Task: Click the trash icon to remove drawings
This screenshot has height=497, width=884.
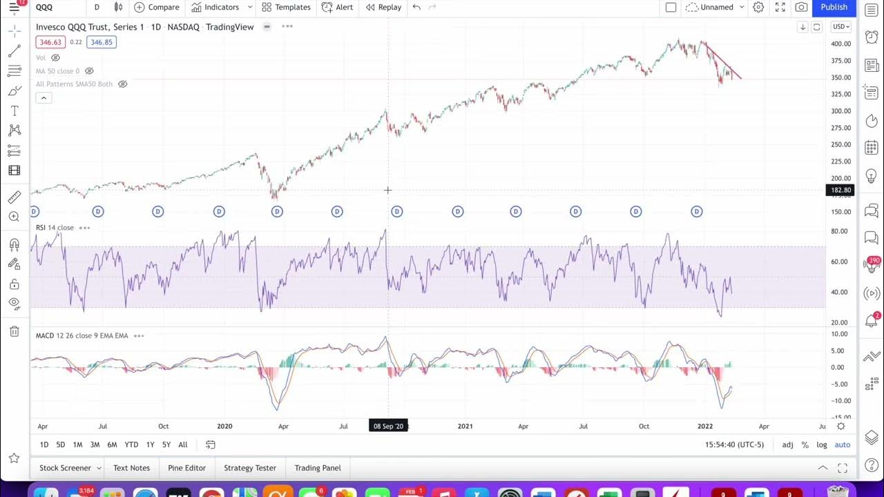Action: [14, 331]
